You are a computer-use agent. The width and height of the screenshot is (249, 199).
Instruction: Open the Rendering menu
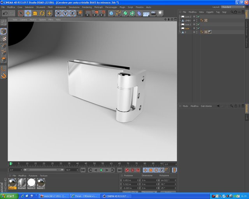pyautogui.click(x=87, y=7)
